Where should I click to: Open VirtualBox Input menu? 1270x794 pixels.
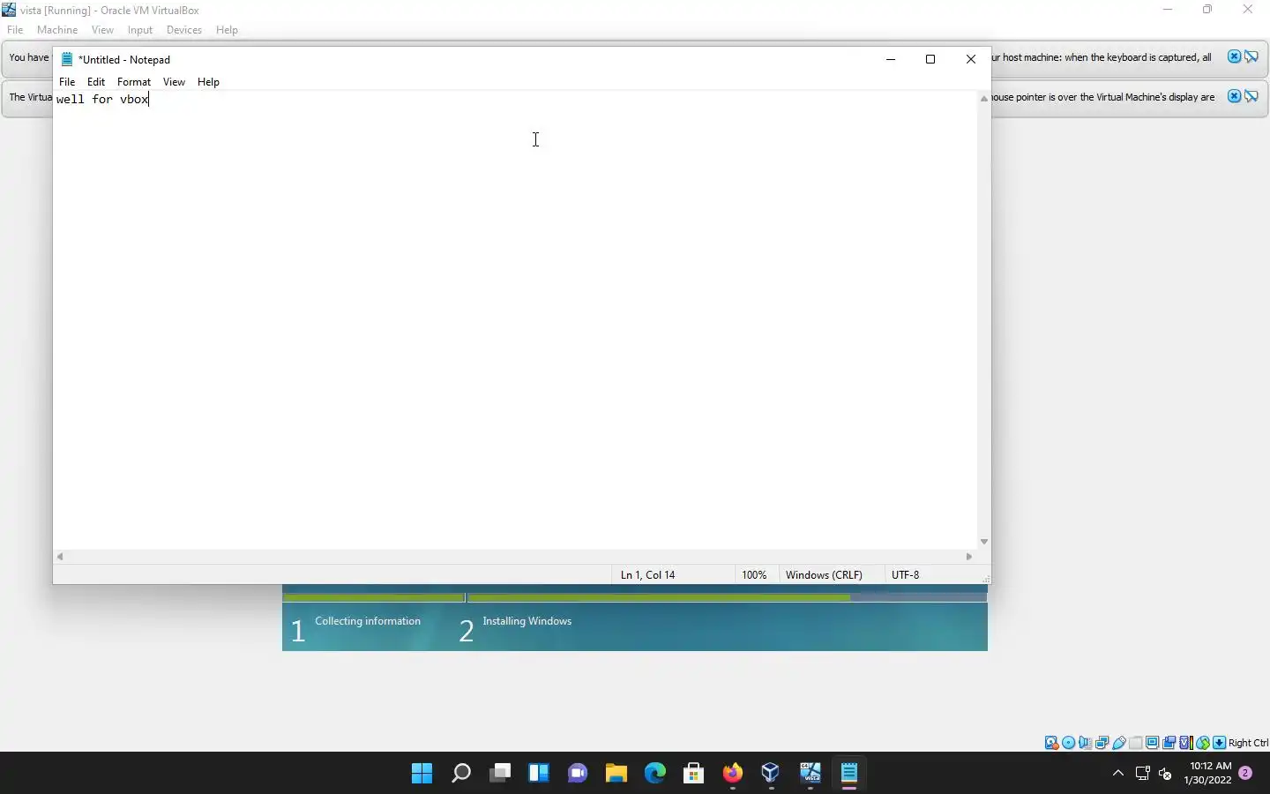click(x=139, y=30)
